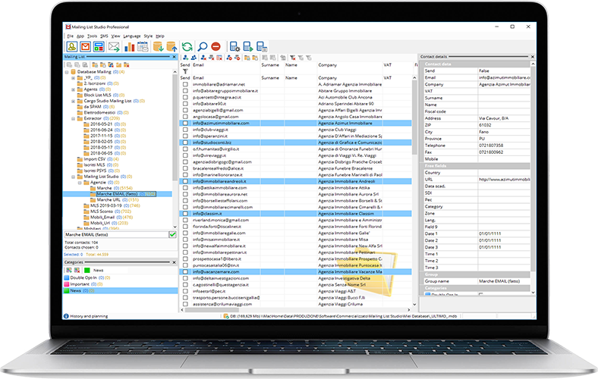
Task: Click the calculator with gear icon
Action: pos(234,47)
